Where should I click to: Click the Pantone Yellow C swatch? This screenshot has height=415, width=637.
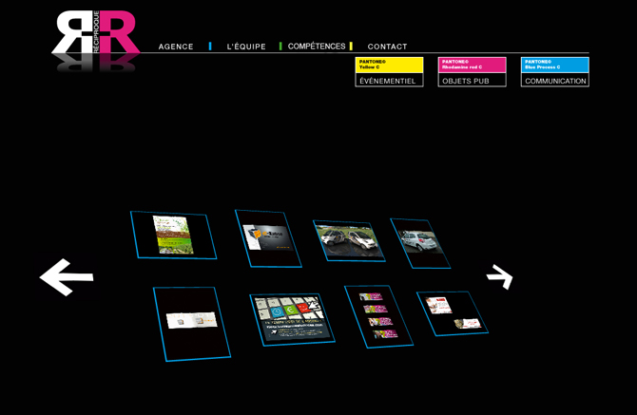[389, 65]
